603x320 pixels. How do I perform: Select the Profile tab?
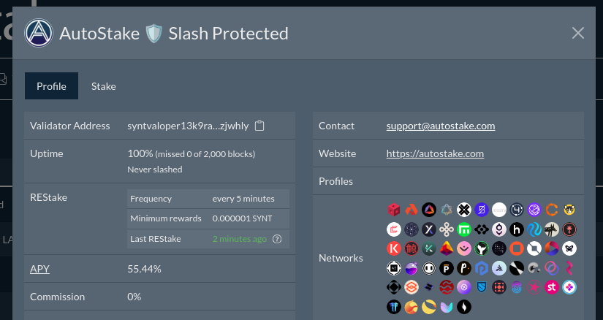pyautogui.click(x=52, y=86)
